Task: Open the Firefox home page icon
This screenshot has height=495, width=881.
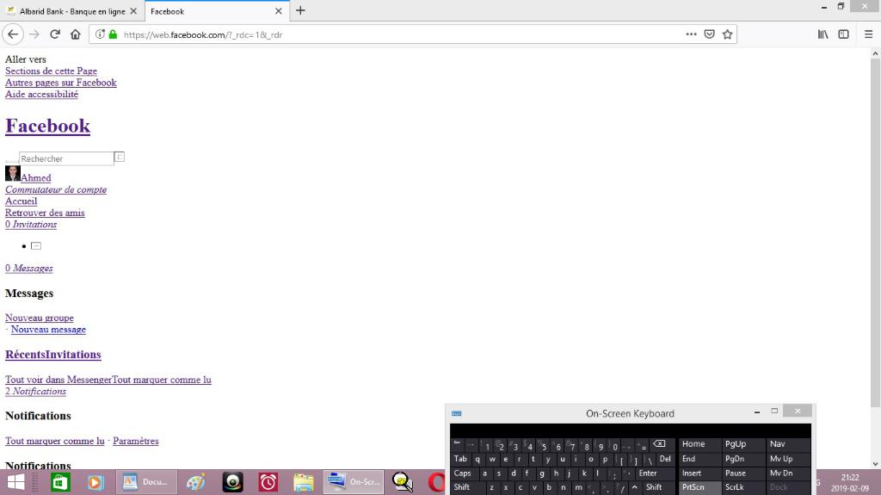Action: tap(76, 34)
